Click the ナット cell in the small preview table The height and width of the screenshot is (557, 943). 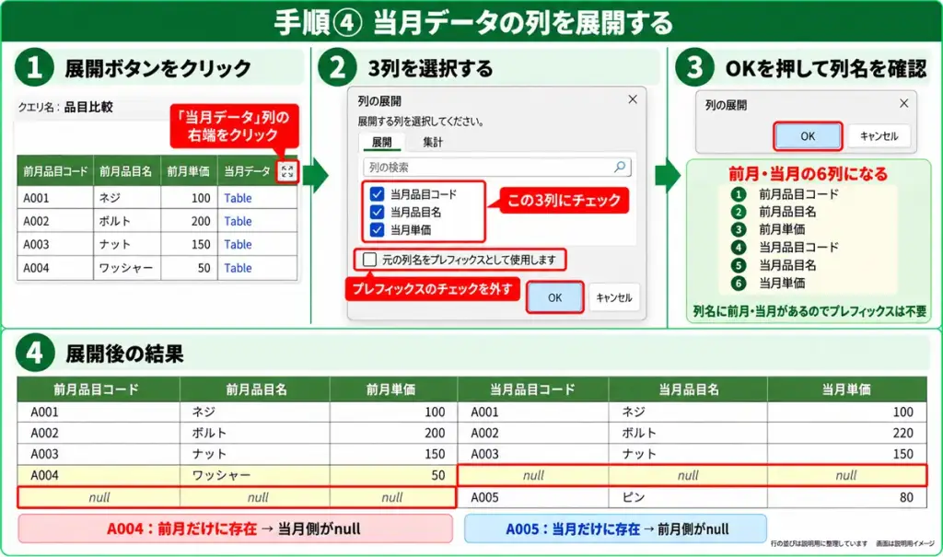coord(126,244)
